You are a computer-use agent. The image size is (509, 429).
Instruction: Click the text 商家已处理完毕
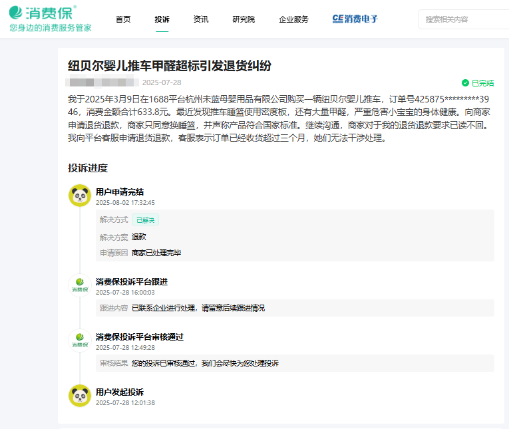156,253
